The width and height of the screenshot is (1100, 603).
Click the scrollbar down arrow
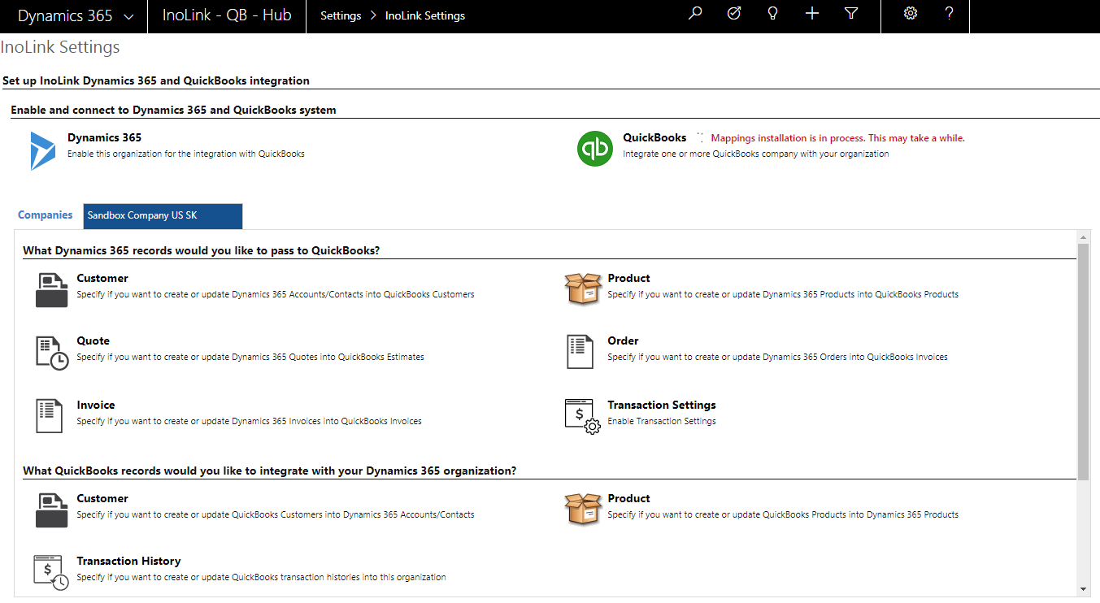click(1084, 589)
